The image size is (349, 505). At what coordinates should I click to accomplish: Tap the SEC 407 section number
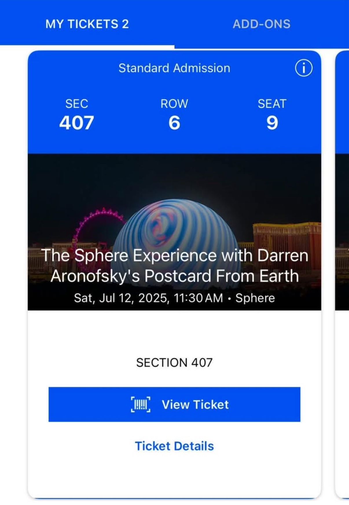tap(77, 123)
